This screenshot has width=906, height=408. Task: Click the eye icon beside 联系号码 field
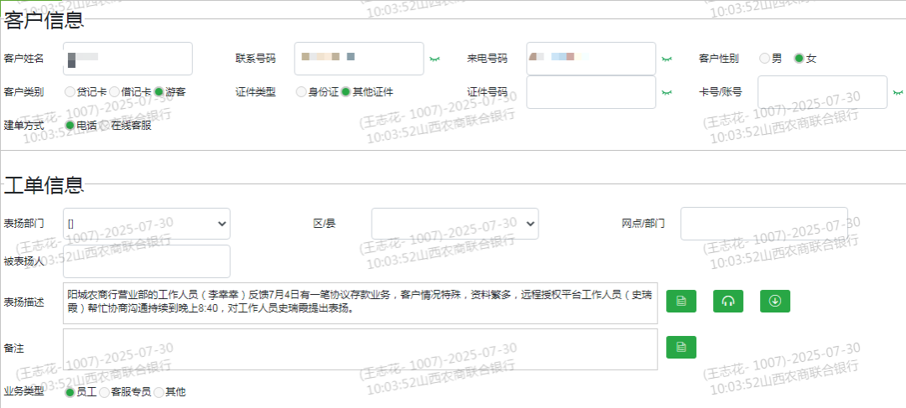coord(435,59)
